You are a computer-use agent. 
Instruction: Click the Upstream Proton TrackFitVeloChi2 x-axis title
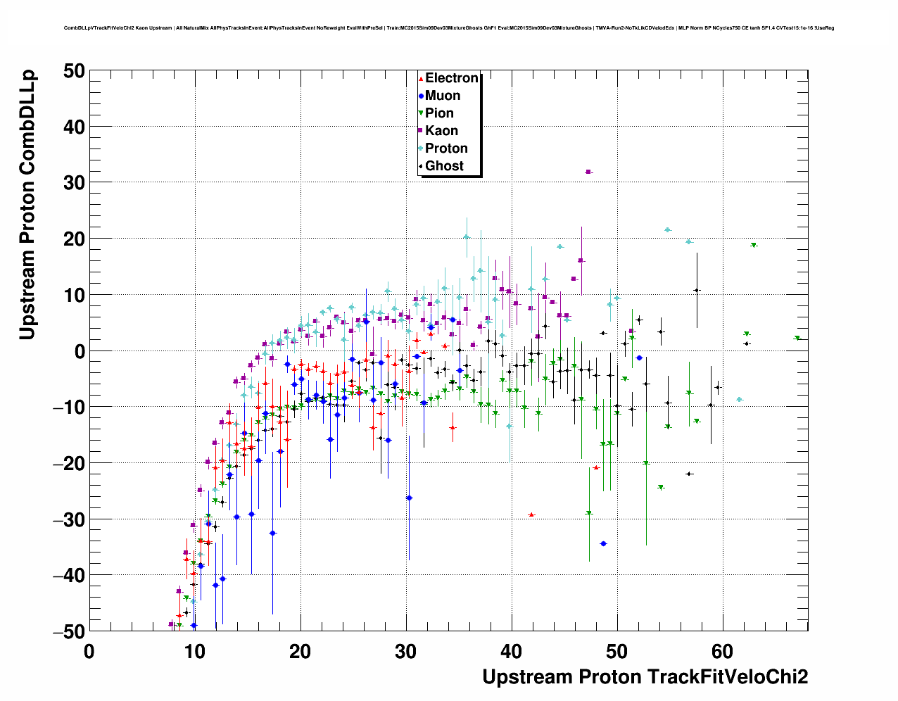645,677
